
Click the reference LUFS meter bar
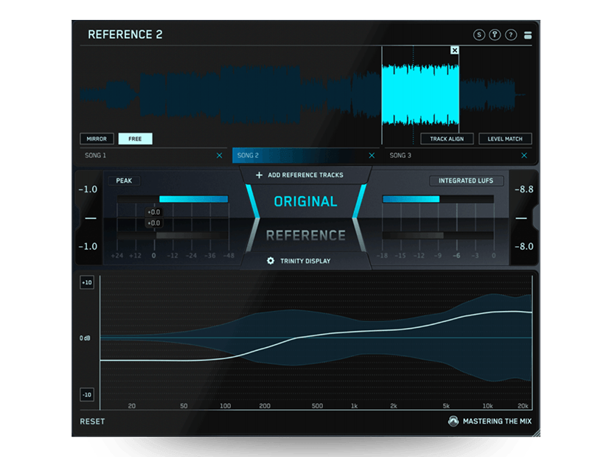pyautogui.click(x=438, y=235)
